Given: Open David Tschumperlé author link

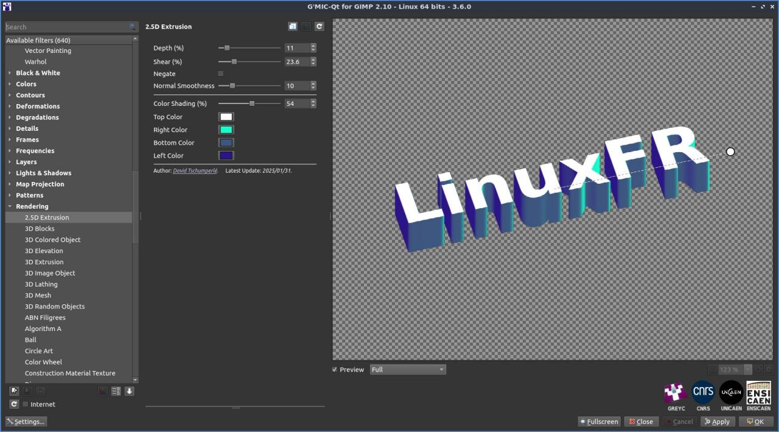Looking at the screenshot, I should (195, 171).
